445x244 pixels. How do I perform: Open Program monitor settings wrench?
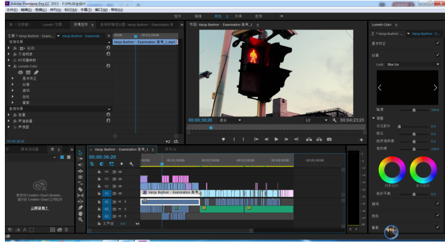click(335, 120)
